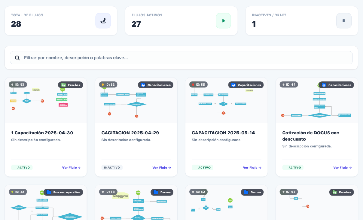Click the Demos folder badge on ID 68

[x=162, y=192]
